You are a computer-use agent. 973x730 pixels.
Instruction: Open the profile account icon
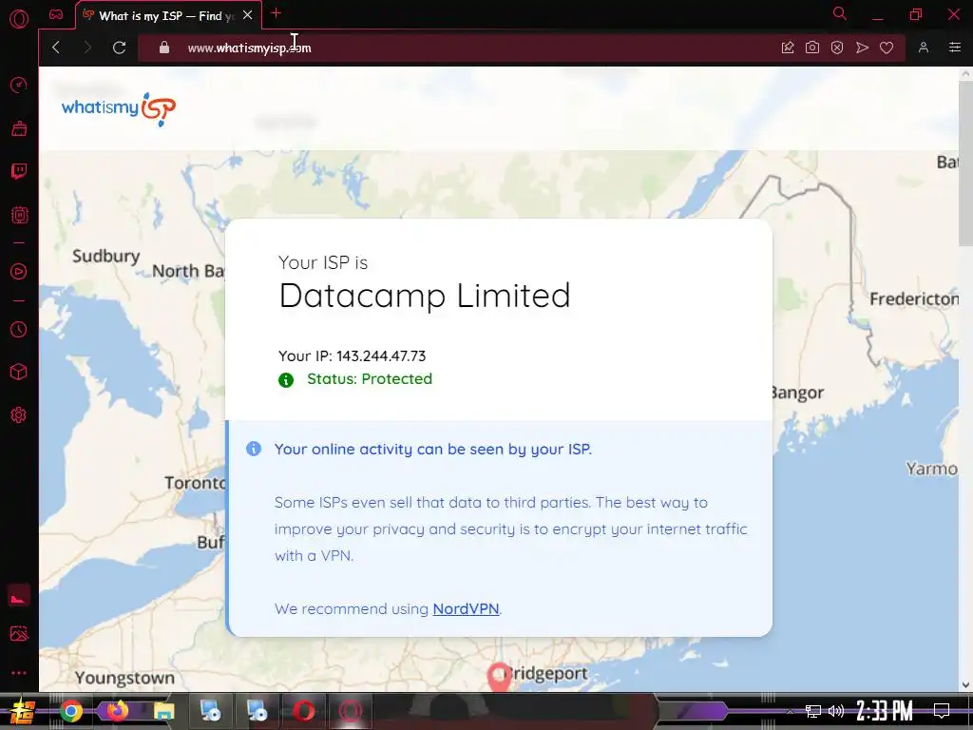pyautogui.click(x=924, y=48)
